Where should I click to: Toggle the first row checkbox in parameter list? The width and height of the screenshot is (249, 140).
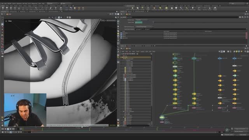click(121, 33)
